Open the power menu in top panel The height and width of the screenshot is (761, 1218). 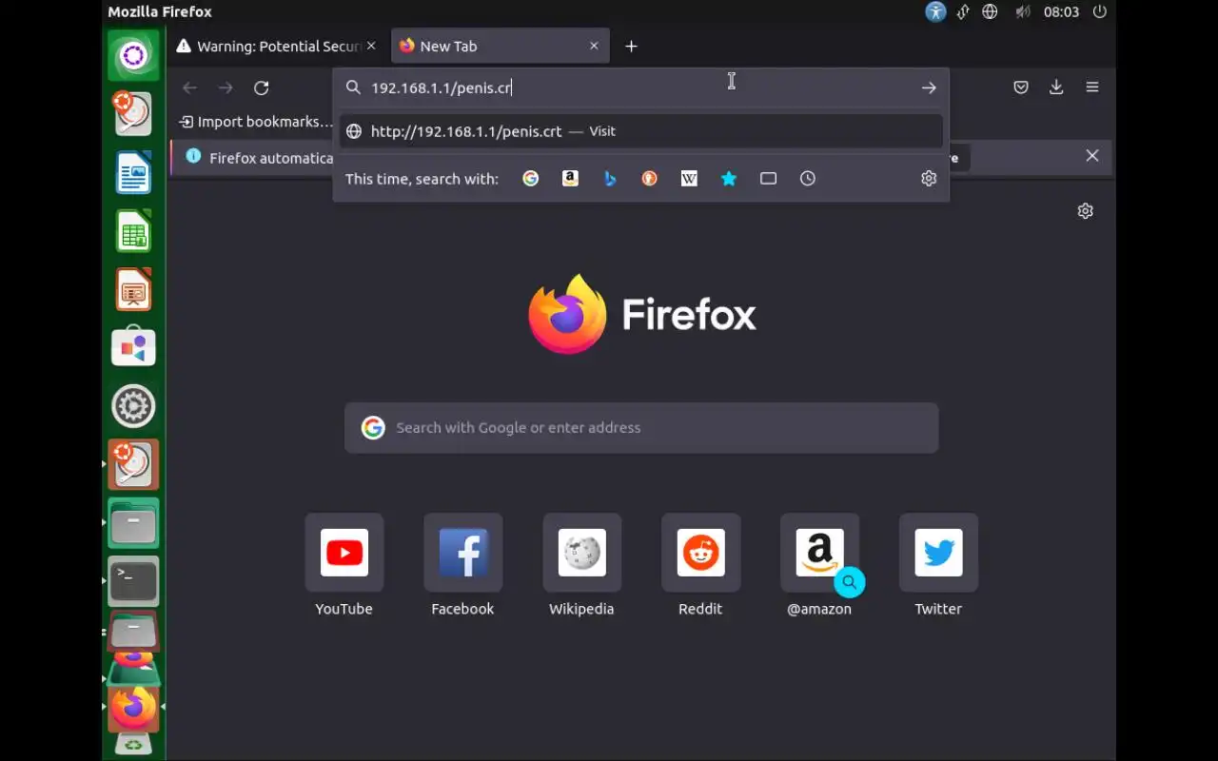(x=1100, y=11)
